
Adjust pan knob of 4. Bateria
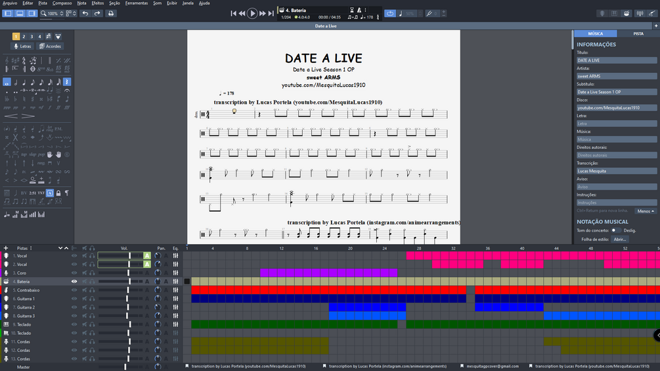(x=158, y=282)
